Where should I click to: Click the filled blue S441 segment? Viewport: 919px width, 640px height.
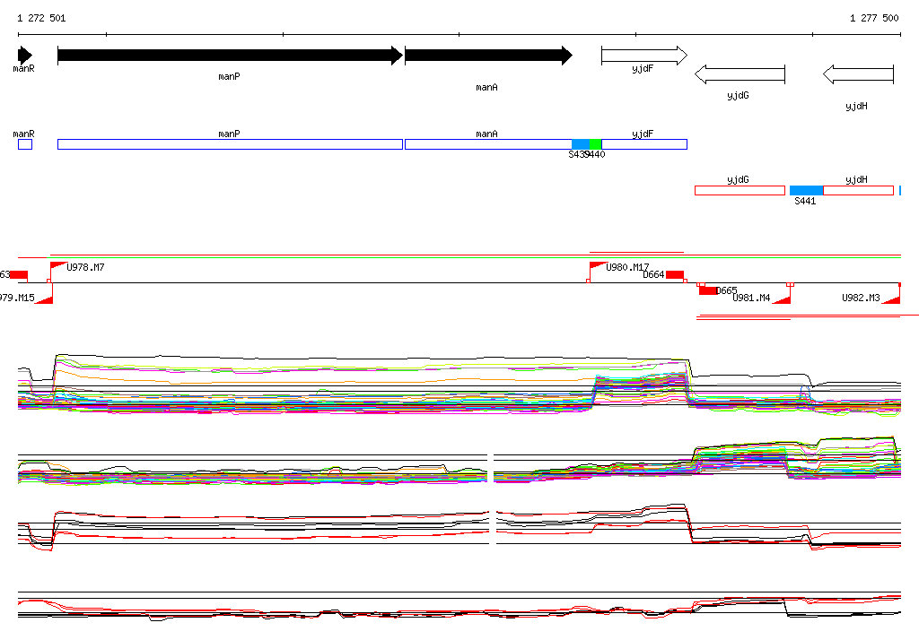(x=807, y=190)
